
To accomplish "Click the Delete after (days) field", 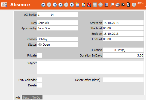I will tap(123, 80).
